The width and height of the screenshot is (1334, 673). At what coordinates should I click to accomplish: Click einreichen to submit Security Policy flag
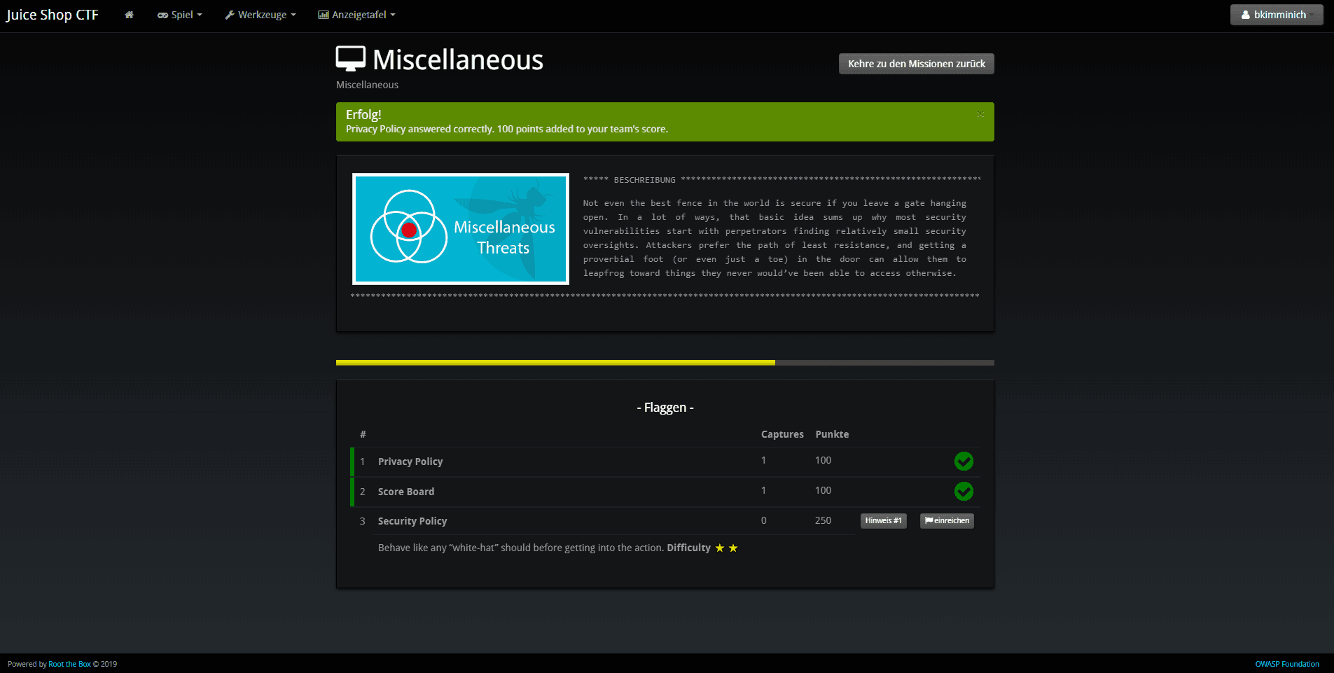[947, 521]
